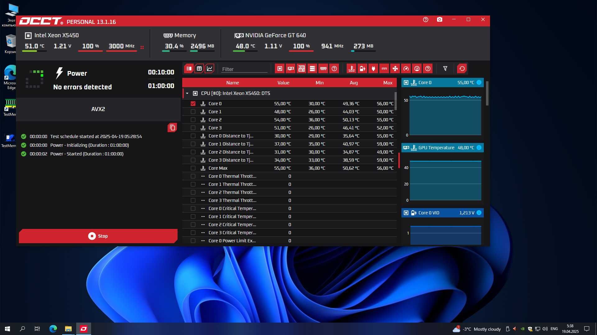The image size is (597, 335).
Task: Toggle the GPU sensor filter icon
Action: pos(291,69)
